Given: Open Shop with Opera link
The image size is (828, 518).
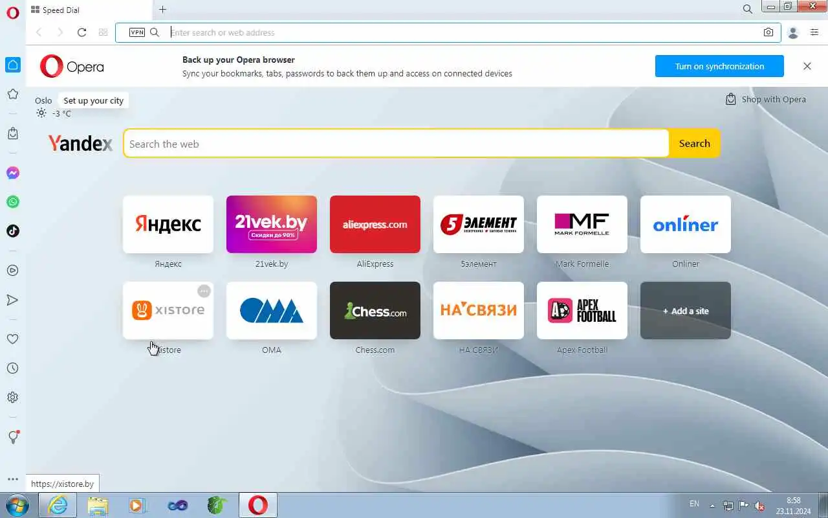Looking at the screenshot, I should [x=766, y=99].
